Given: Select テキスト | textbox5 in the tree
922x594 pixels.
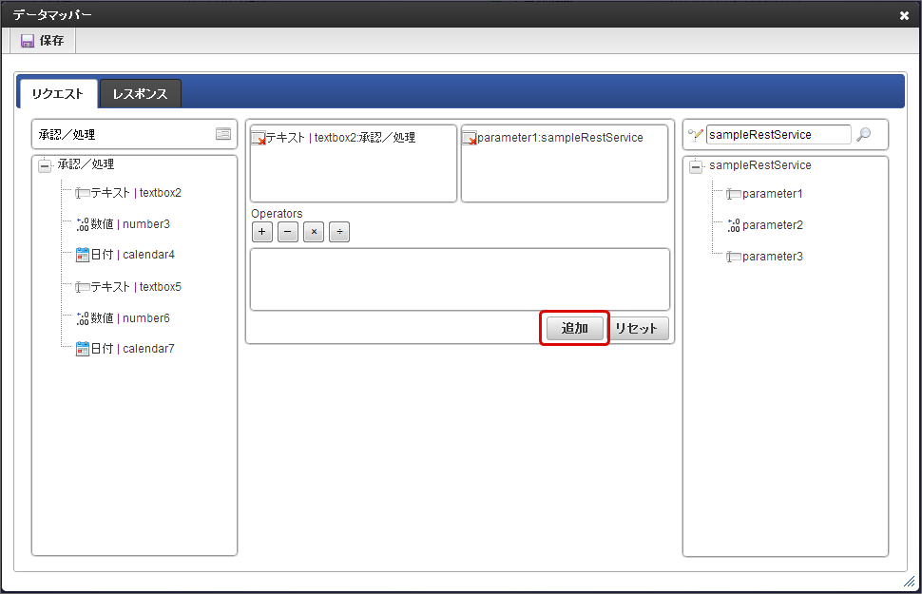Looking at the screenshot, I should point(136,287).
